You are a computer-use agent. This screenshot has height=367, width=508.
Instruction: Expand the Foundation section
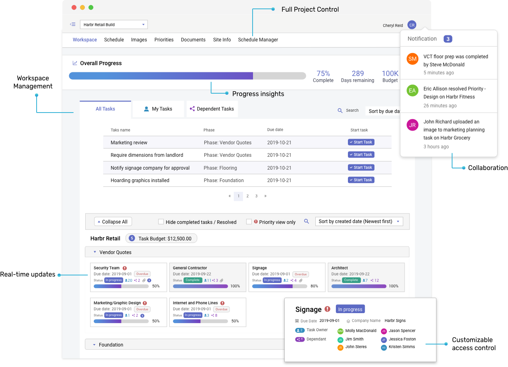[x=94, y=344]
